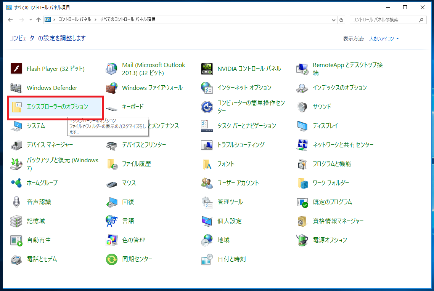
Task: Open the NVIDIA コントロール パネル icon
Action: 207,69
